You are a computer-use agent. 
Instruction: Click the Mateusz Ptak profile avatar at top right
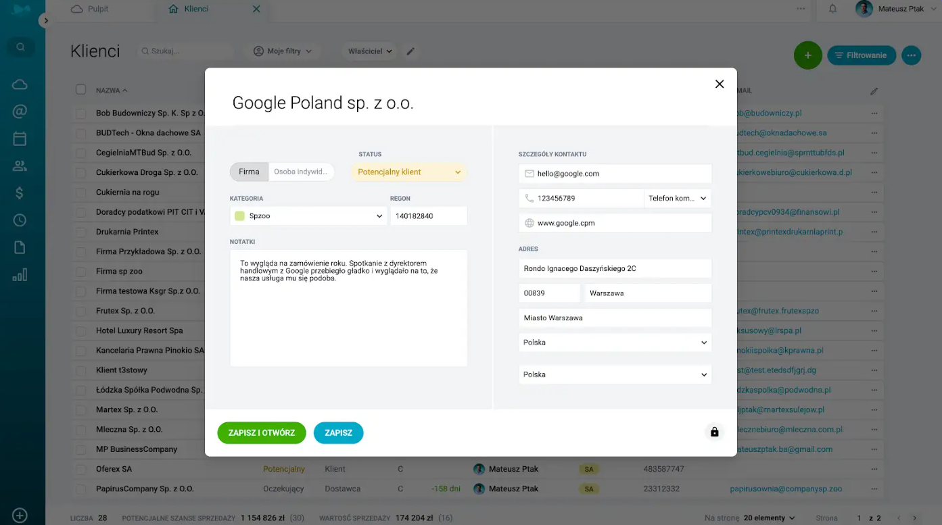click(864, 9)
